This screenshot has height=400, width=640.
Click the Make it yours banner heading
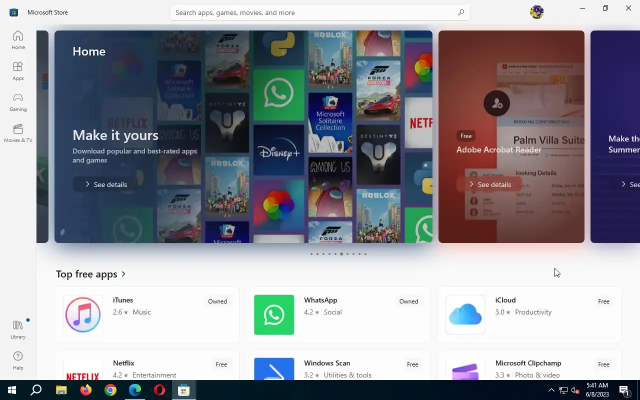pyautogui.click(x=115, y=135)
